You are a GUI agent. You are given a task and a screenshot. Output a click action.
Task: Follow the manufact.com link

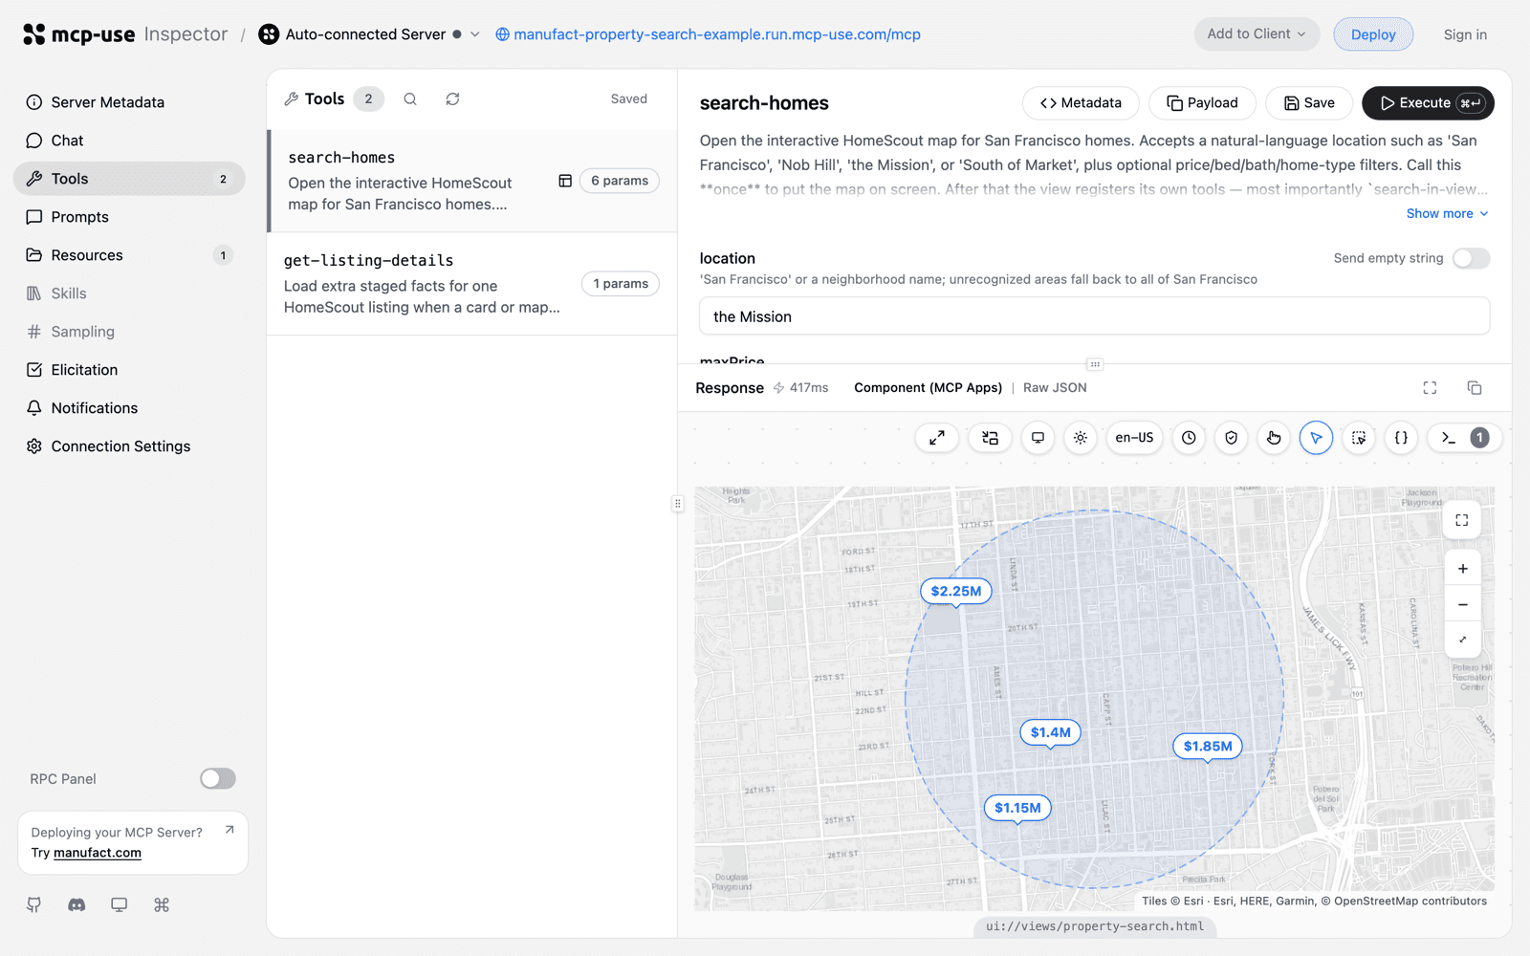98,853
